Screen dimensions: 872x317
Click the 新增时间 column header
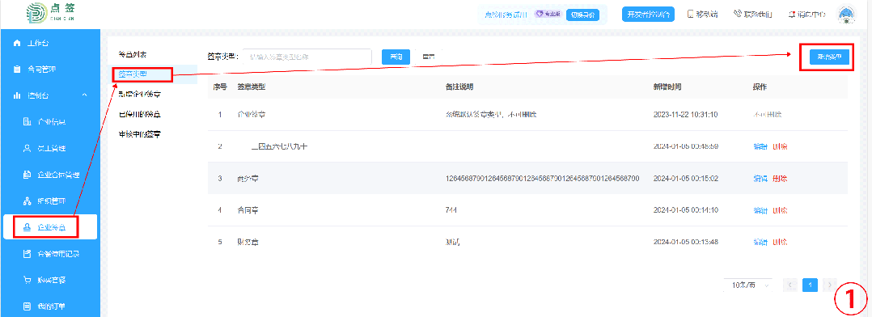point(668,87)
